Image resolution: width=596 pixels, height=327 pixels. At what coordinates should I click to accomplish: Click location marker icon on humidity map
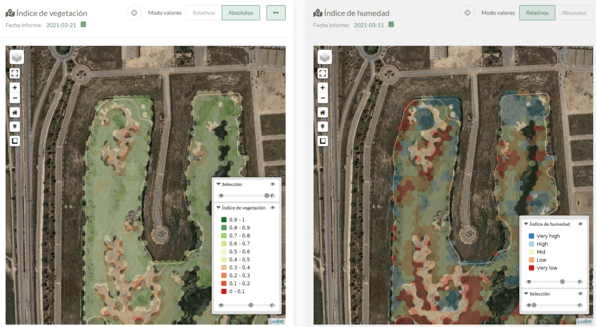click(322, 127)
